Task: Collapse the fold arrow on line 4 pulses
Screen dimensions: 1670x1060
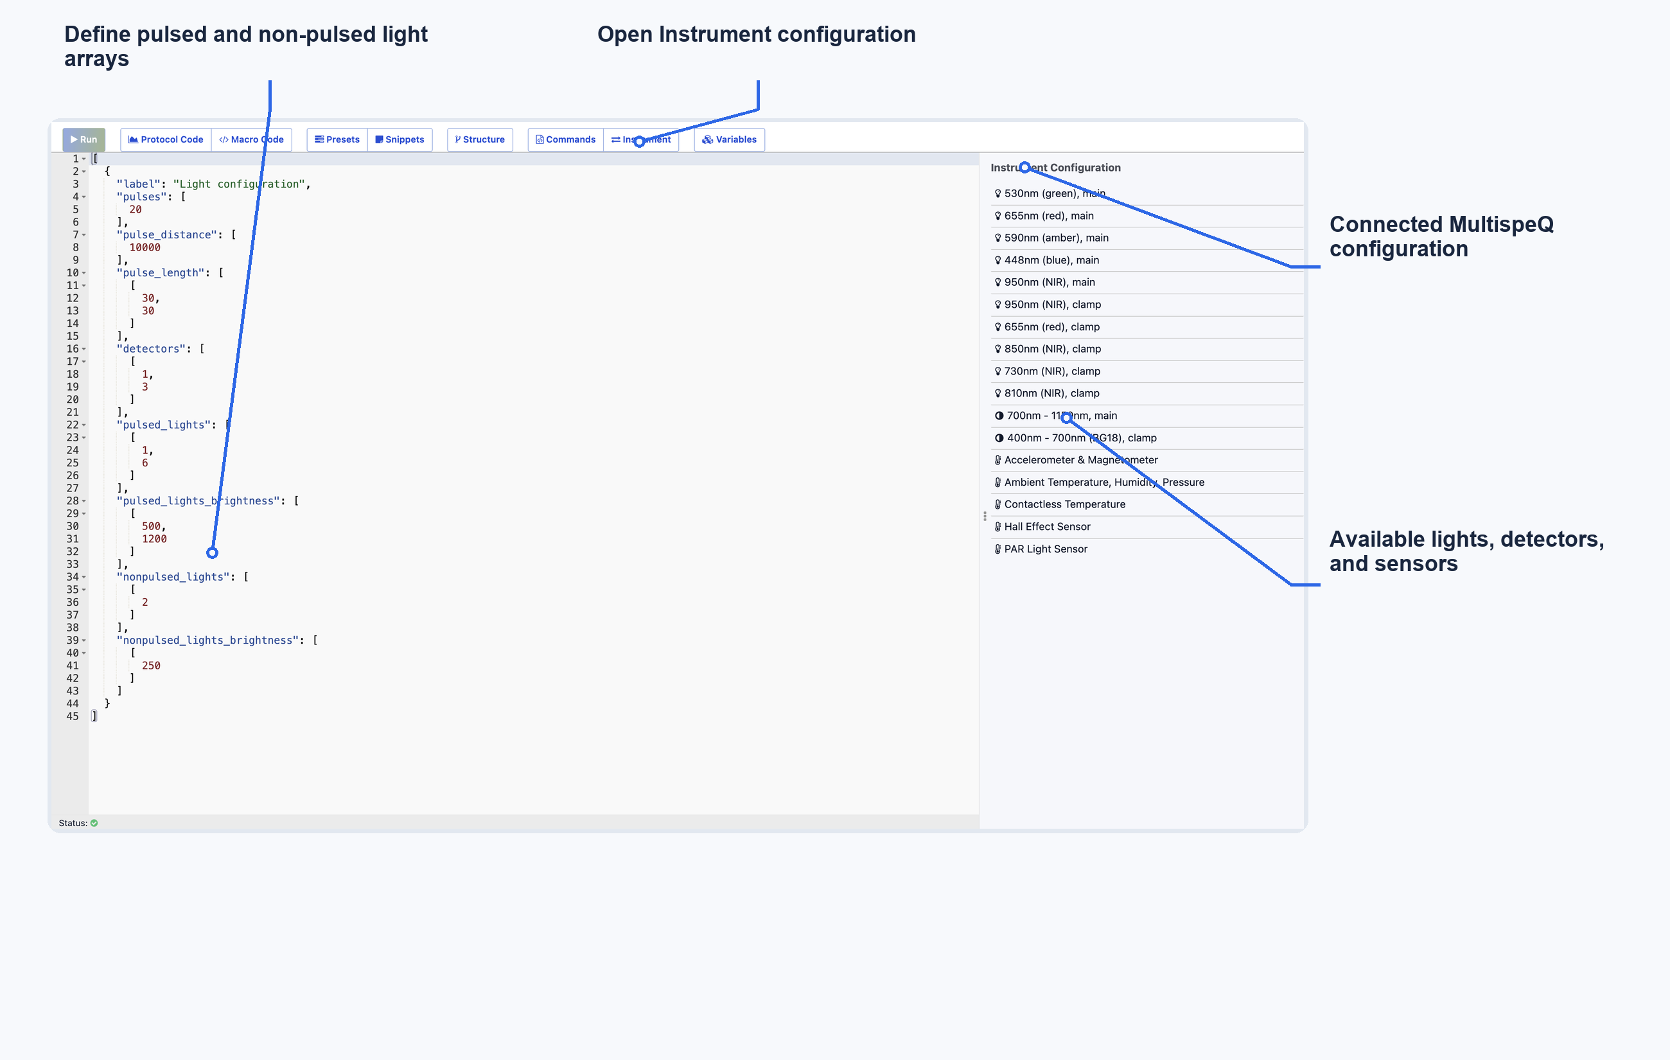Action: pyautogui.click(x=84, y=197)
